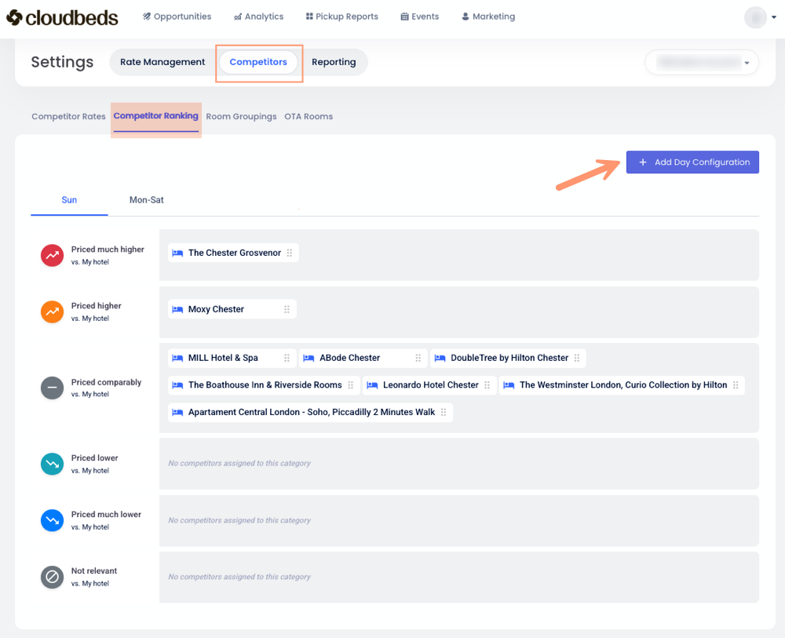The image size is (785, 638).
Task: Click the Not relevant circle-slash icon
Action: pos(52,577)
